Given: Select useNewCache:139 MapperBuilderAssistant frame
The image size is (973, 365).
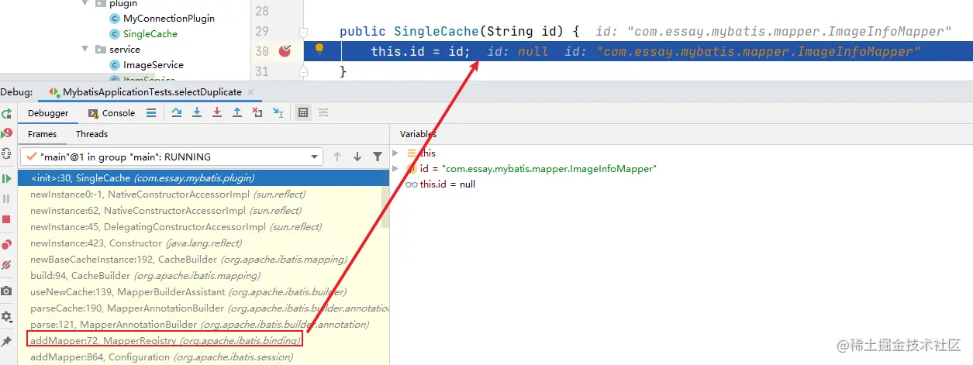Looking at the screenshot, I should point(203,292).
